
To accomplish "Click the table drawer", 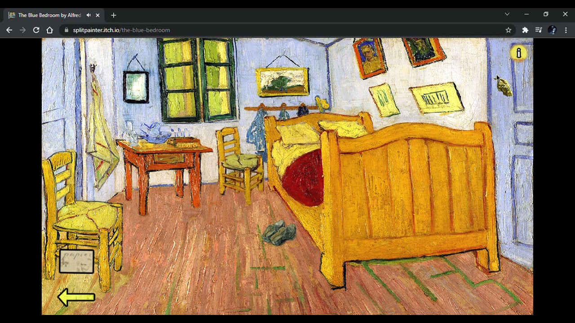I will coord(168,158).
